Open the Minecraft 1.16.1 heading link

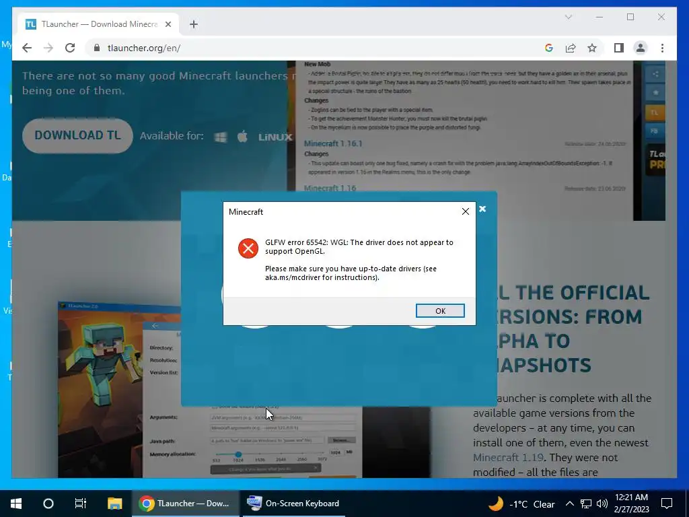[333, 143]
